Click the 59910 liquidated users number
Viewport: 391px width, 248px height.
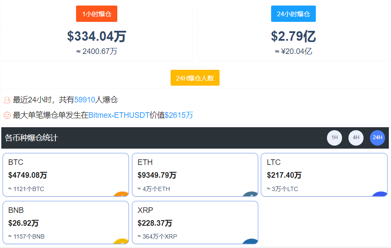[85, 100]
